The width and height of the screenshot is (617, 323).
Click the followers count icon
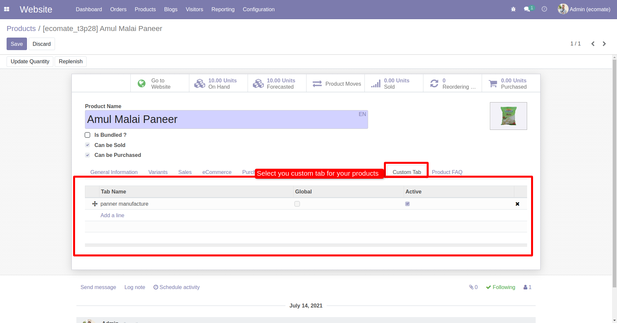click(527, 287)
